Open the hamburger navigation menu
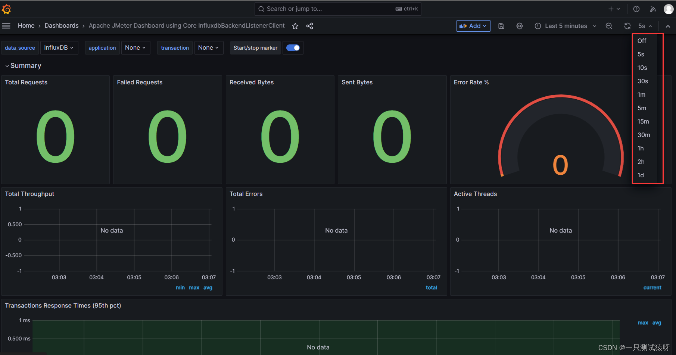Image resolution: width=676 pixels, height=355 pixels. 6,26
